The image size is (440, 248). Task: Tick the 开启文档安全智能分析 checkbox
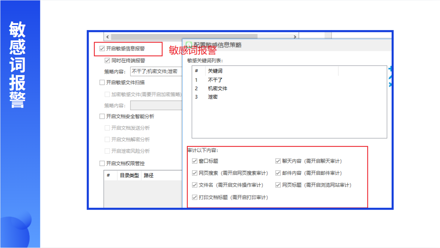[102, 116]
